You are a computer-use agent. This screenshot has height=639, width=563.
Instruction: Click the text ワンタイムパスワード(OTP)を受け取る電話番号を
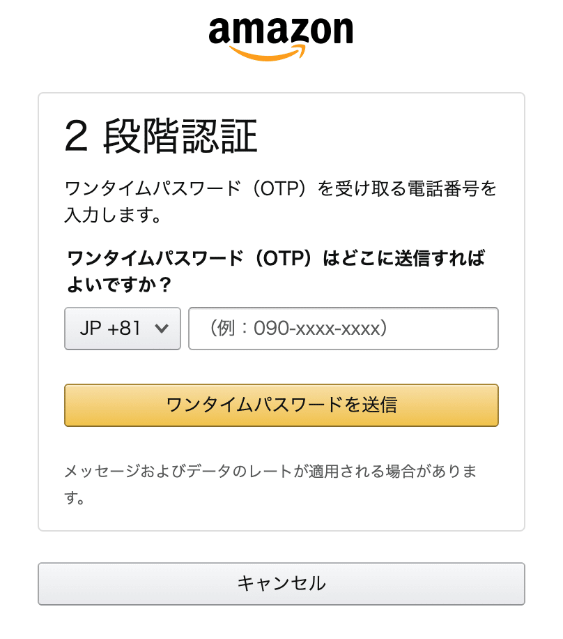pos(281,189)
